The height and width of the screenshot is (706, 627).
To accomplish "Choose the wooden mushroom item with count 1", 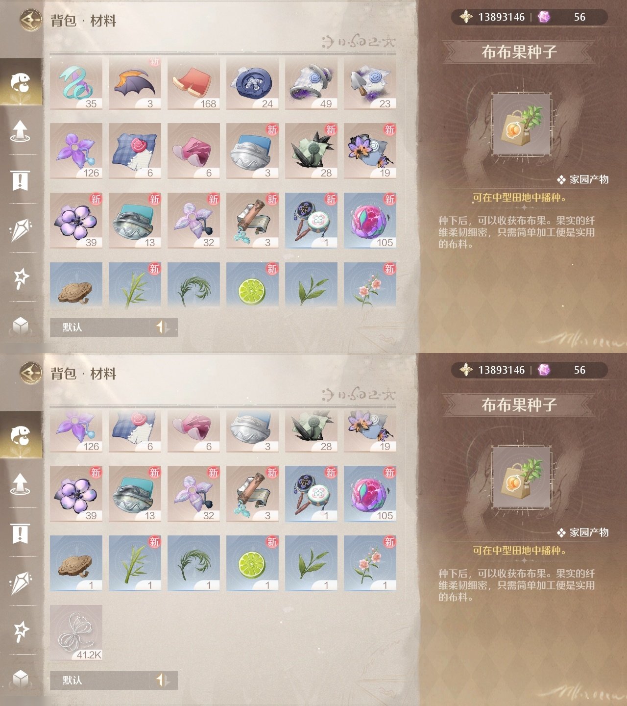I will point(76,563).
